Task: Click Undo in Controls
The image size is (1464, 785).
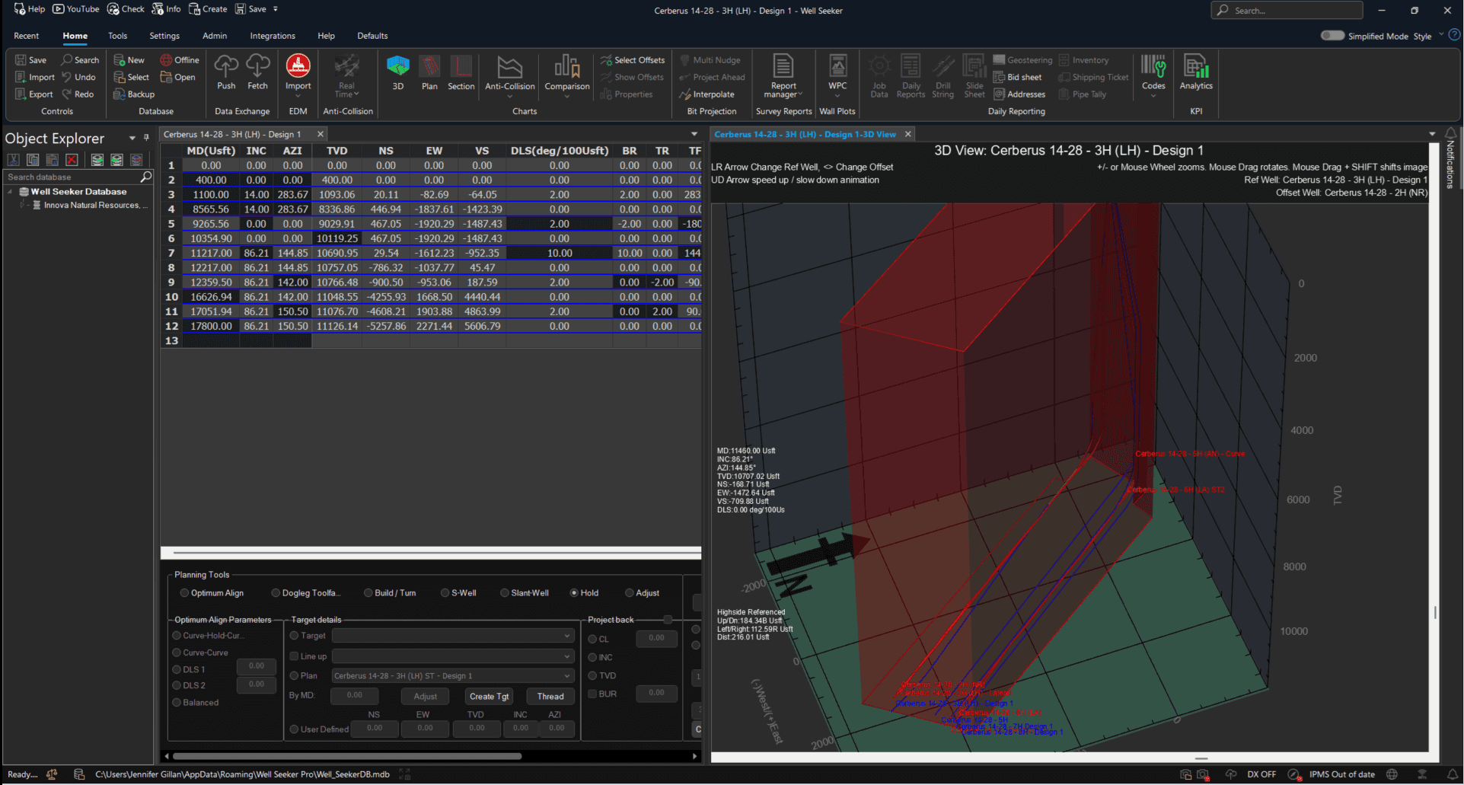Action: coord(78,77)
